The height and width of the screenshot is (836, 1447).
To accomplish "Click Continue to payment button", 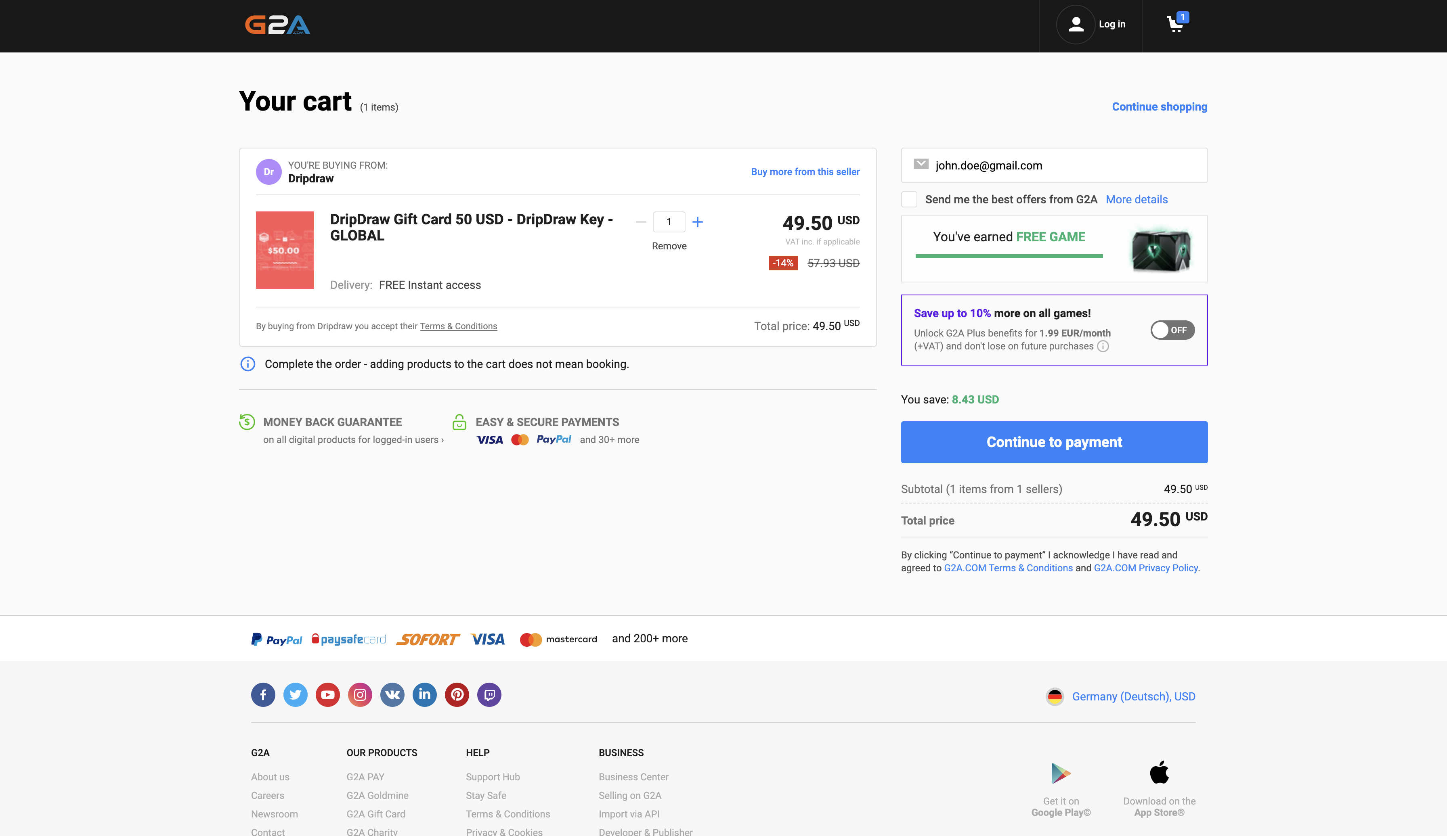I will click(x=1054, y=442).
